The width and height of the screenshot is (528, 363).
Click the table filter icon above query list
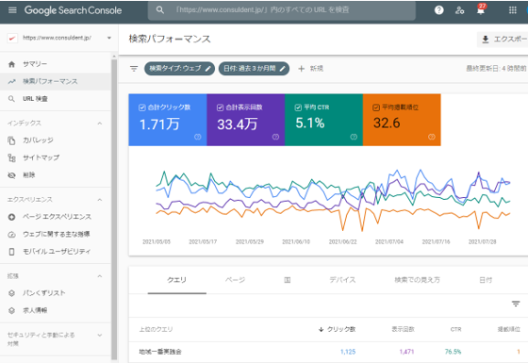pyautogui.click(x=516, y=304)
